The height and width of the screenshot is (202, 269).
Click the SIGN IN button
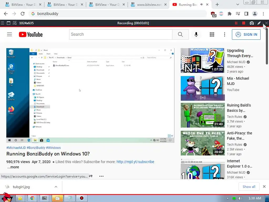point(246,34)
